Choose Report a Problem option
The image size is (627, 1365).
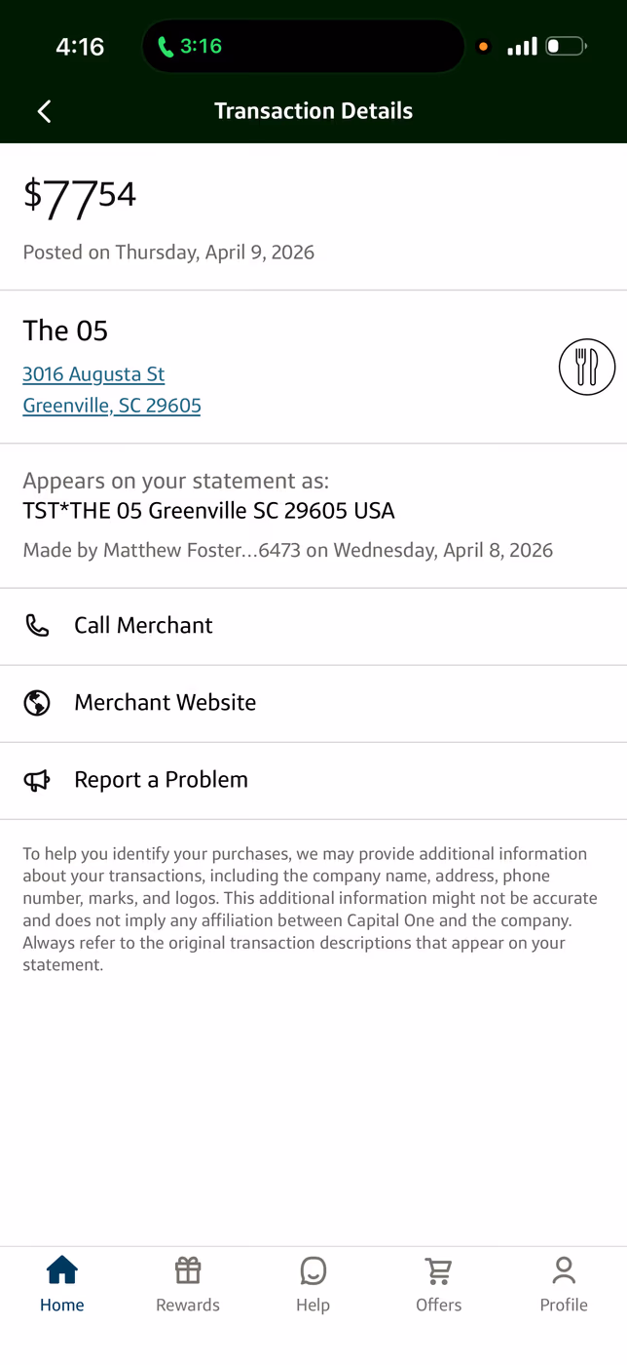click(x=313, y=780)
